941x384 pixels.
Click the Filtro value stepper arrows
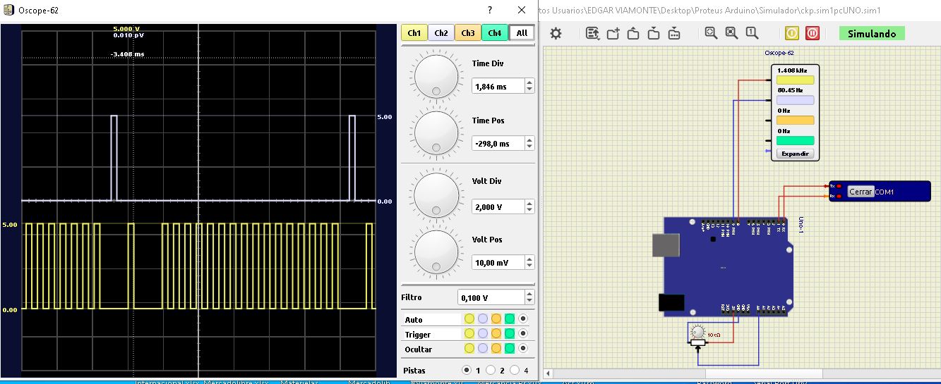[x=529, y=297]
